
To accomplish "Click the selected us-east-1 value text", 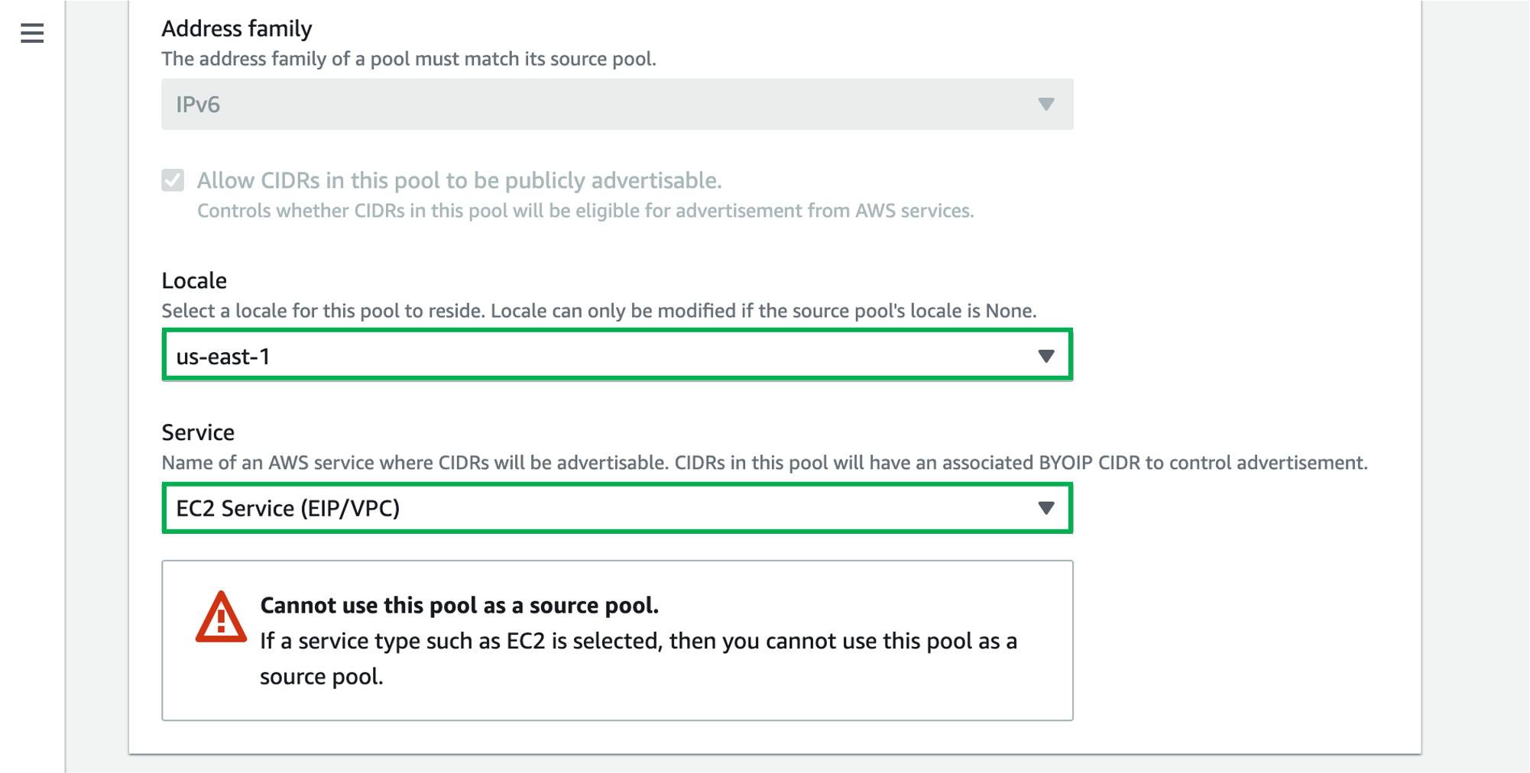I will (223, 357).
